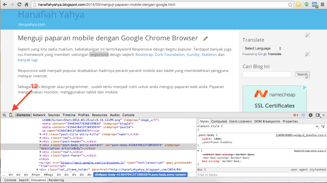Screen dimensions: 327x183
Task: Click the AdChoices icon on the namecheap ad
Action: (x=304, y=87)
